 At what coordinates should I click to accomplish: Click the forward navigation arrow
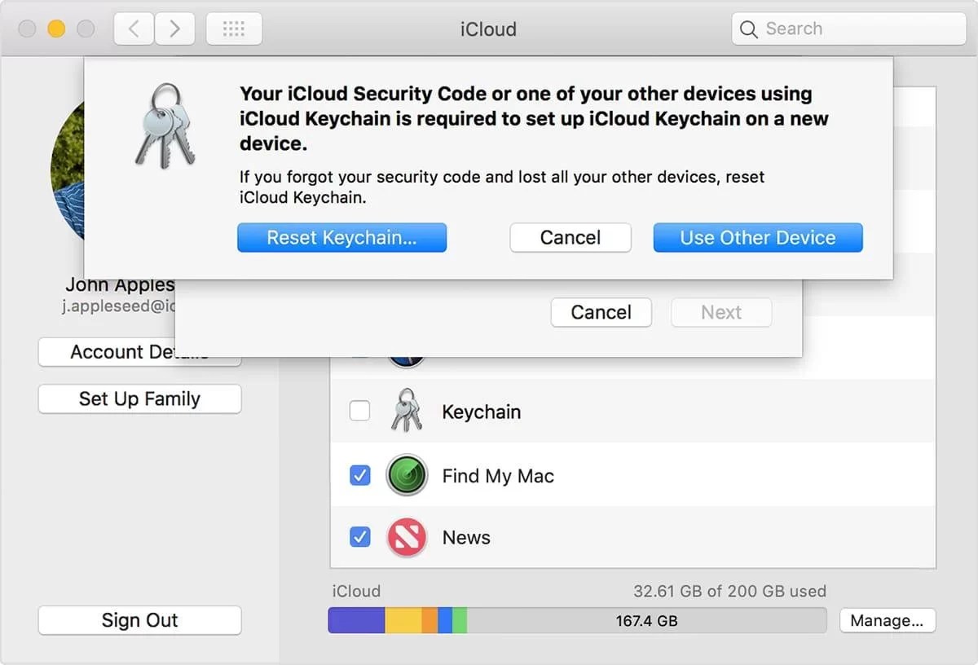[174, 27]
